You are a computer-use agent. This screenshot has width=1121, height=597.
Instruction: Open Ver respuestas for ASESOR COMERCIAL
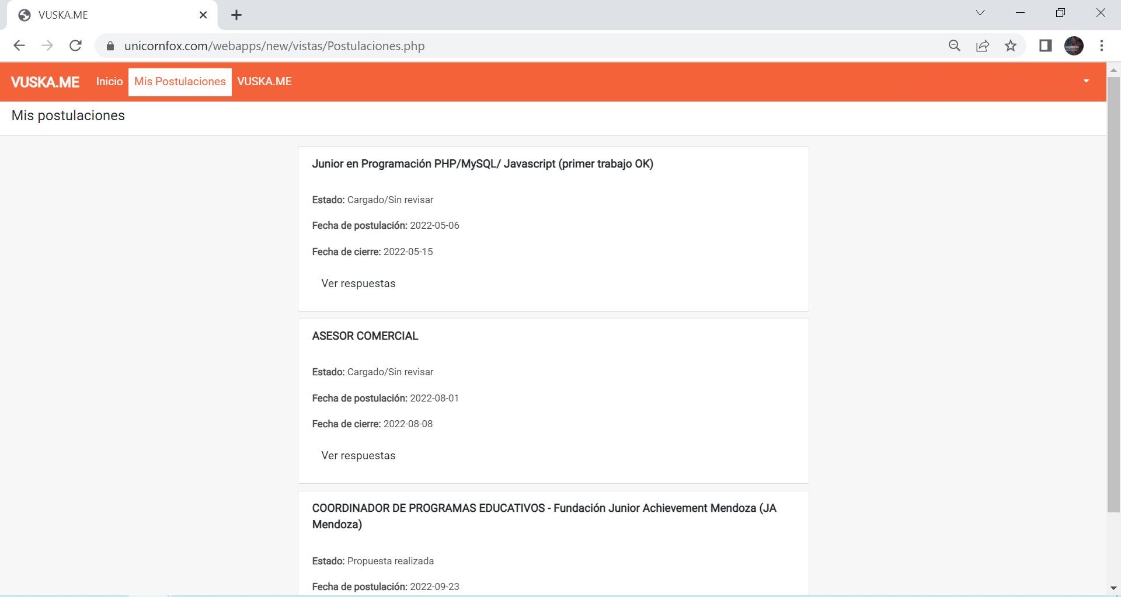tap(358, 456)
